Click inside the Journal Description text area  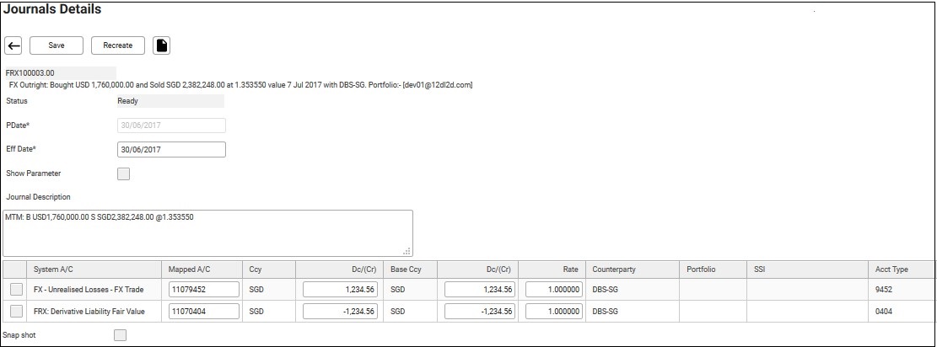point(207,233)
